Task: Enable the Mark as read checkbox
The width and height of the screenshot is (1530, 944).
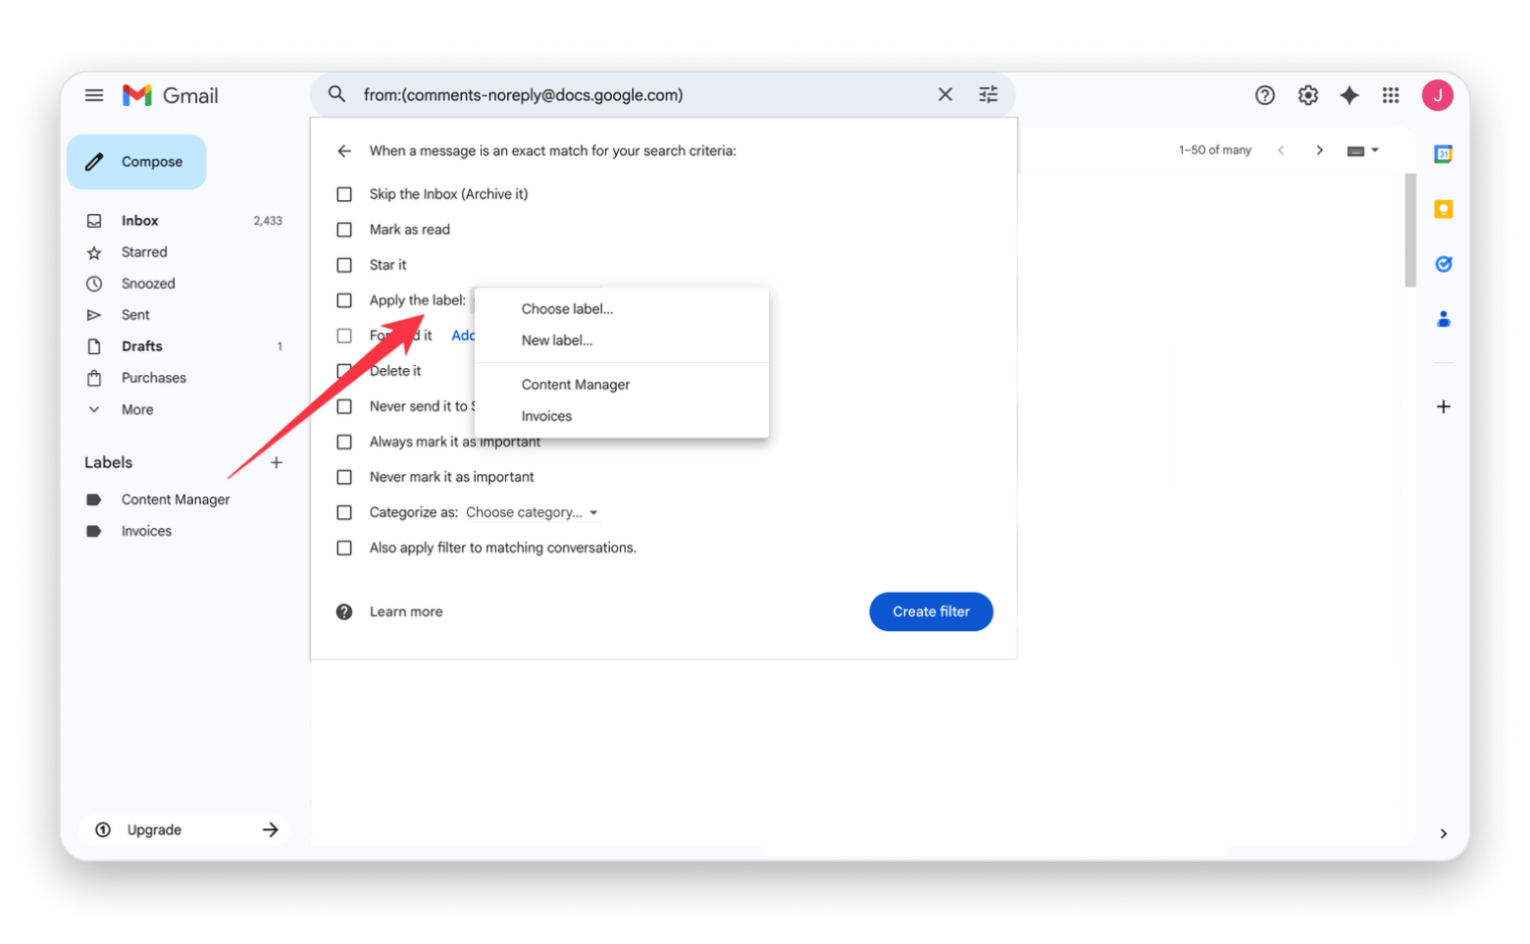Action: tap(344, 230)
